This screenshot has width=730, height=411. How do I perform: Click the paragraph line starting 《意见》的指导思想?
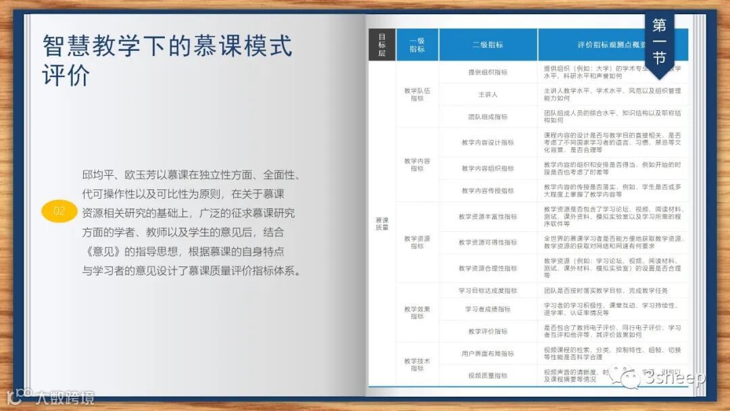[x=183, y=251]
